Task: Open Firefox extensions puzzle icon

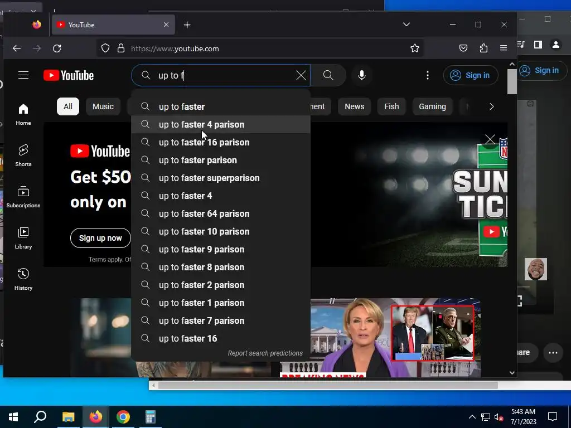Action: click(x=483, y=48)
